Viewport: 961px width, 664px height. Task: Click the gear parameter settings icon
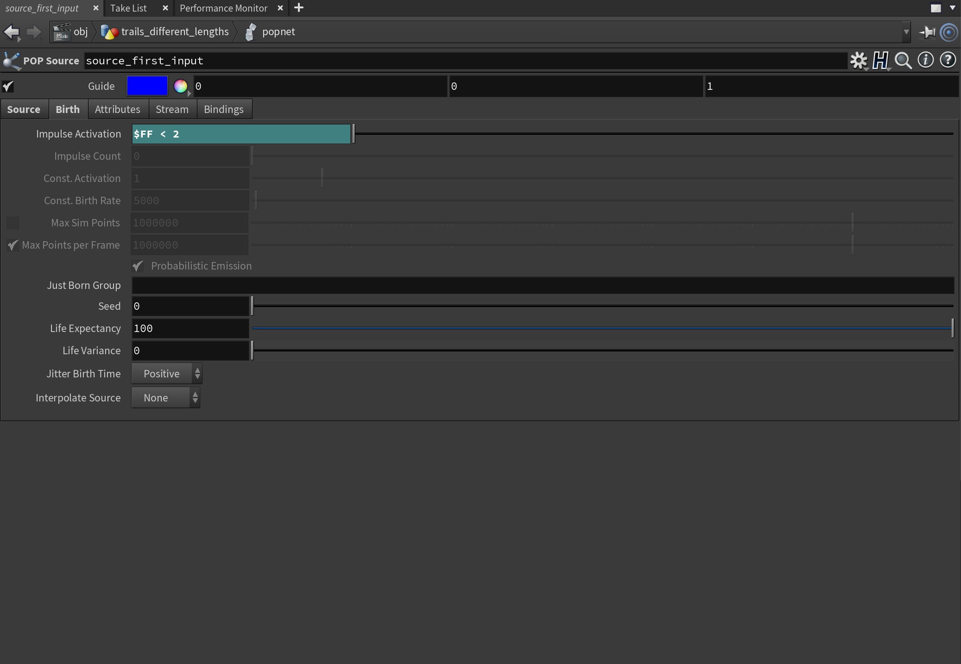(859, 60)
